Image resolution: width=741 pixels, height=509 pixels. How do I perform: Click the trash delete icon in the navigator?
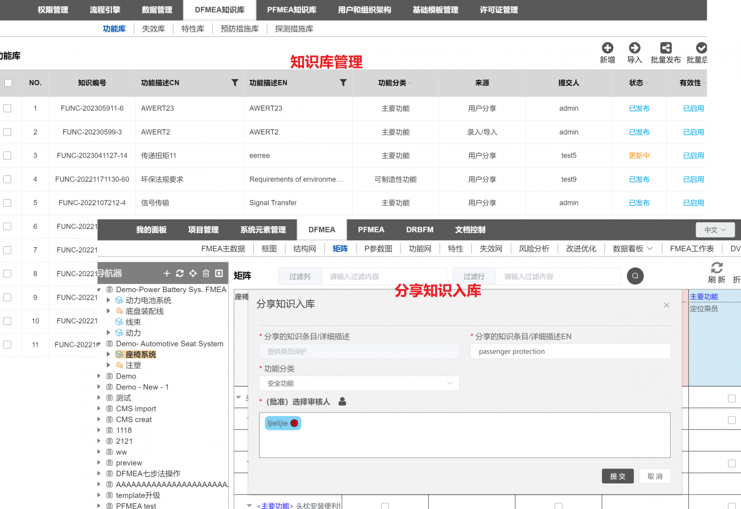[206, 273]
